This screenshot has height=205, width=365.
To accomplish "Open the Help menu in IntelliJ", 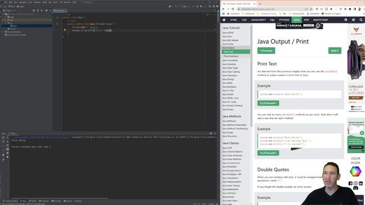I will [74, 2].
